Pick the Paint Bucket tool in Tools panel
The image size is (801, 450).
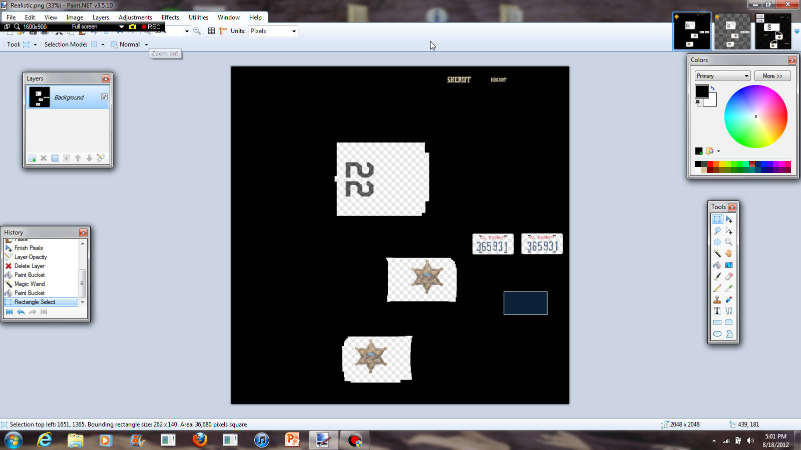point(717,265)
